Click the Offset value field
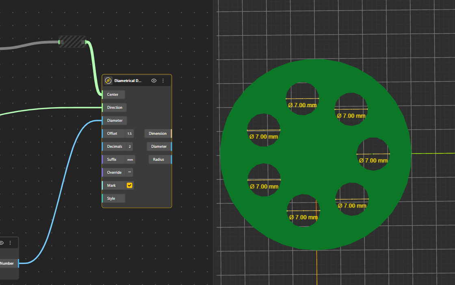Image resolution: width=455 pixels, height=285 pixels. pyautogui.click(x=129, y=134)
